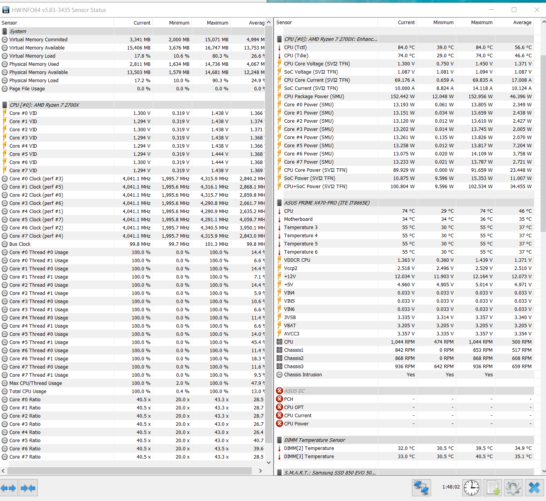Click the ASUS PRIME X470-PRO group icon
The image size is (546, 501).
point(279,203)
